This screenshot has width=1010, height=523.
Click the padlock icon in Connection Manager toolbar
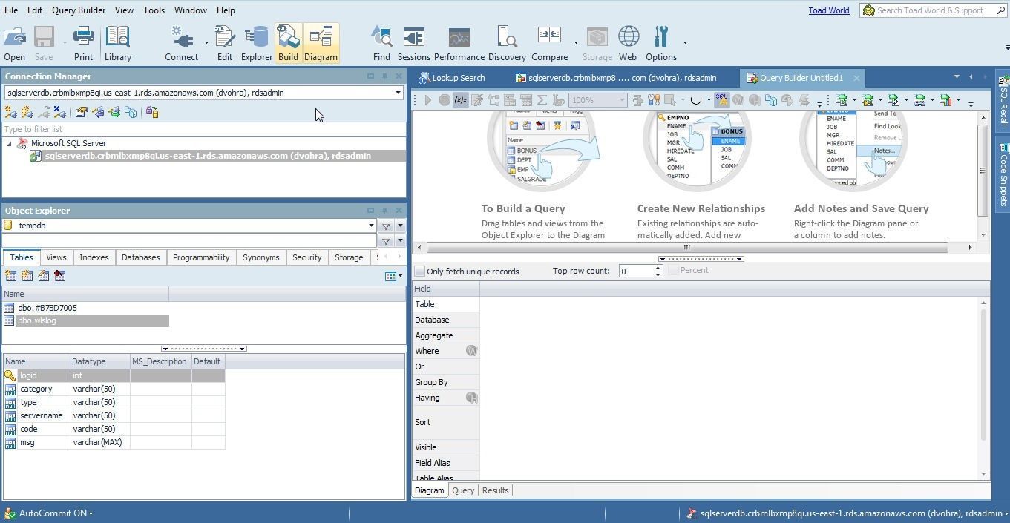pos(152,112)
